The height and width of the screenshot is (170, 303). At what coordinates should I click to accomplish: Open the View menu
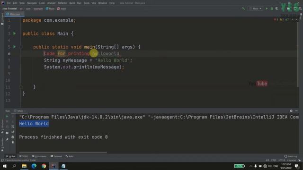point(22,3)
